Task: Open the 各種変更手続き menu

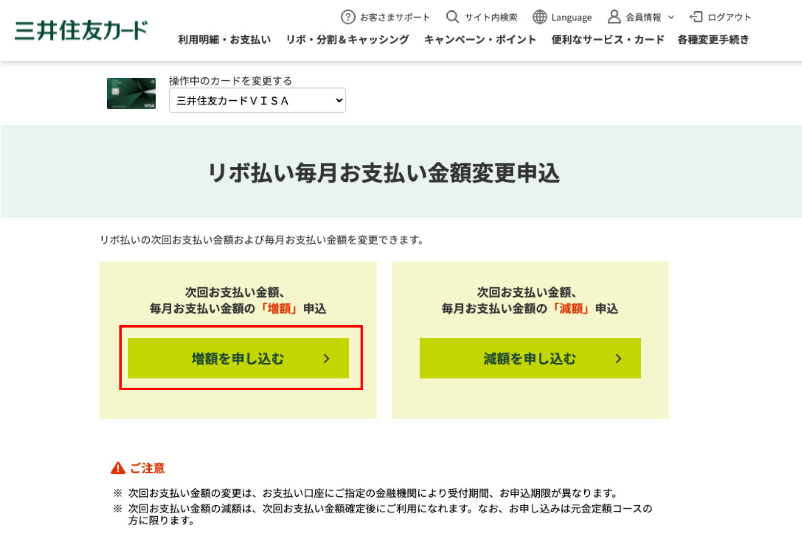Action: pos(713,40)
